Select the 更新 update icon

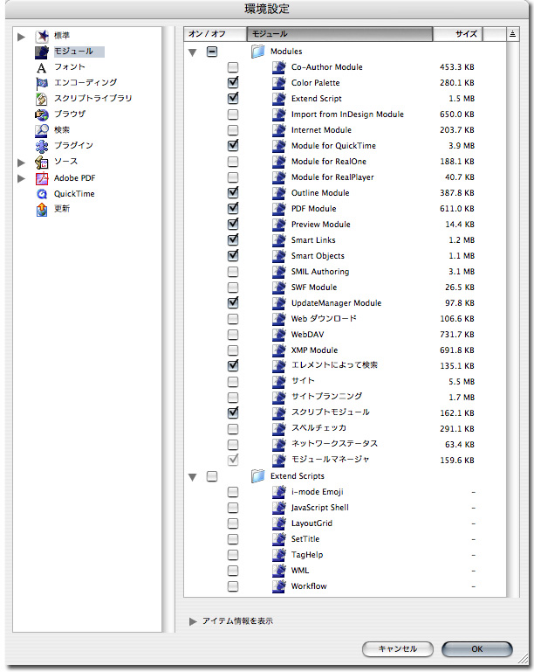[41, 210]
